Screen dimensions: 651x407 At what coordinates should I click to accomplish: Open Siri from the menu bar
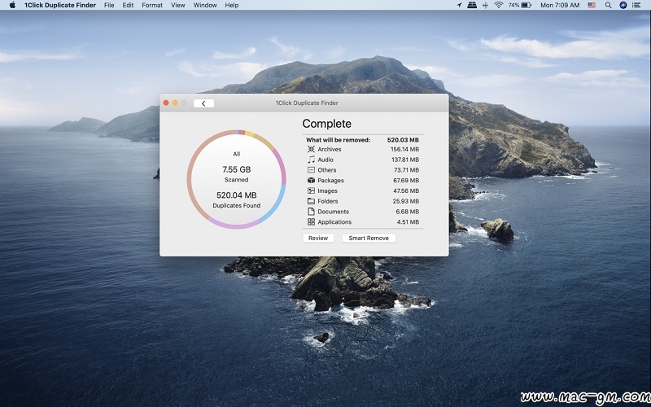coord(623,5)
